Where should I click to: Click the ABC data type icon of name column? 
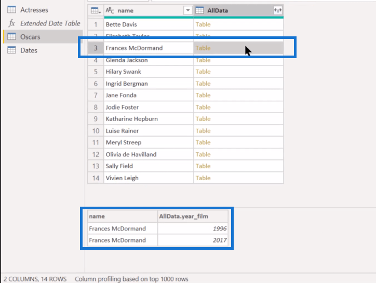(x=110, y=10)
